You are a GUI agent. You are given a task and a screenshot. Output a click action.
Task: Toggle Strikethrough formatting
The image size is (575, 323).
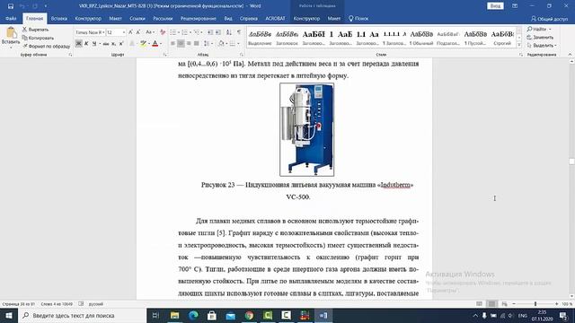click(106, 44)
